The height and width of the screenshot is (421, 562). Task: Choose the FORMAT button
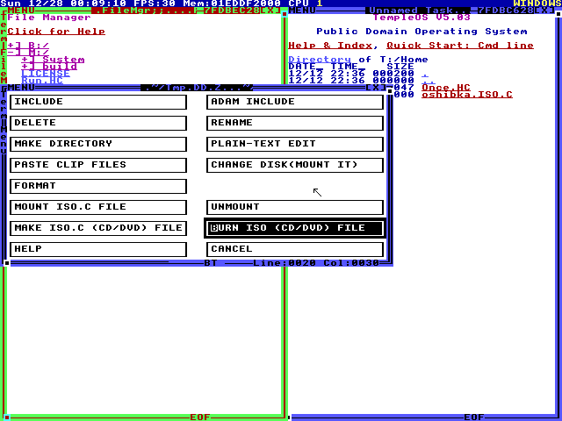pyautogui.click(x=98, y=186)
